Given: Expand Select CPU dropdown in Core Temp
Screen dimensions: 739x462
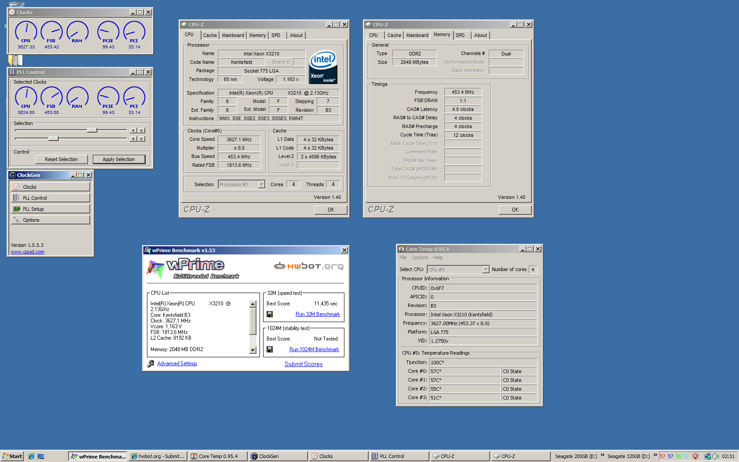Looking at the screenshot, I should 486,269.
